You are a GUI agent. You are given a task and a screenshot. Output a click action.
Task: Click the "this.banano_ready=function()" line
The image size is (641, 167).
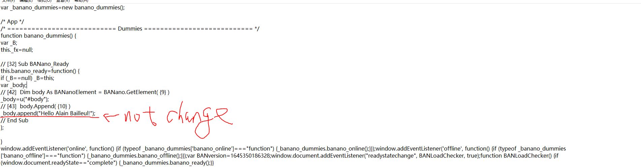(x=40, y=71)
